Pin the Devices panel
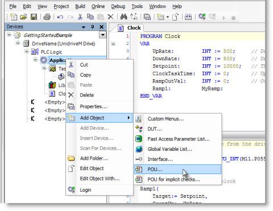Image resolution: width=273 pixels, height=211 pixels. pyautogui.click(x=93, y=27)
